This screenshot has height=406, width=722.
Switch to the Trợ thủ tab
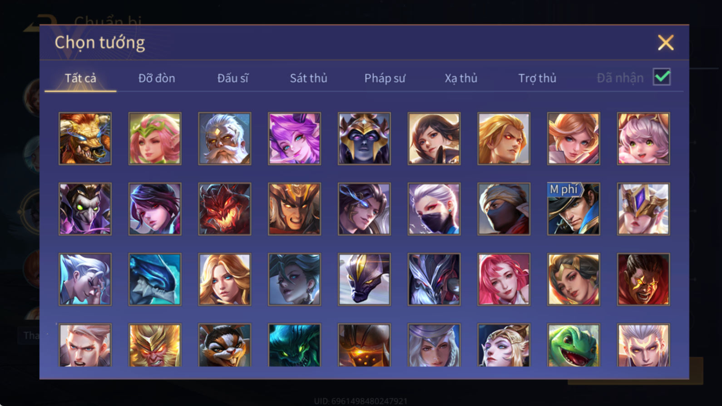coord(537,78)
